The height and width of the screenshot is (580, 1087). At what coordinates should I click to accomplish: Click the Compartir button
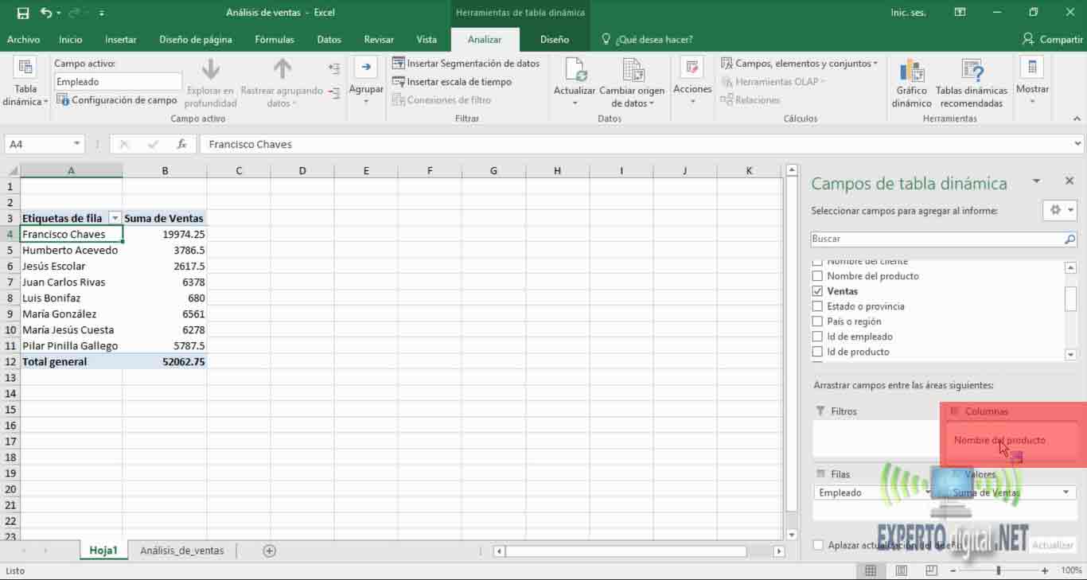tap(1052, 39)
